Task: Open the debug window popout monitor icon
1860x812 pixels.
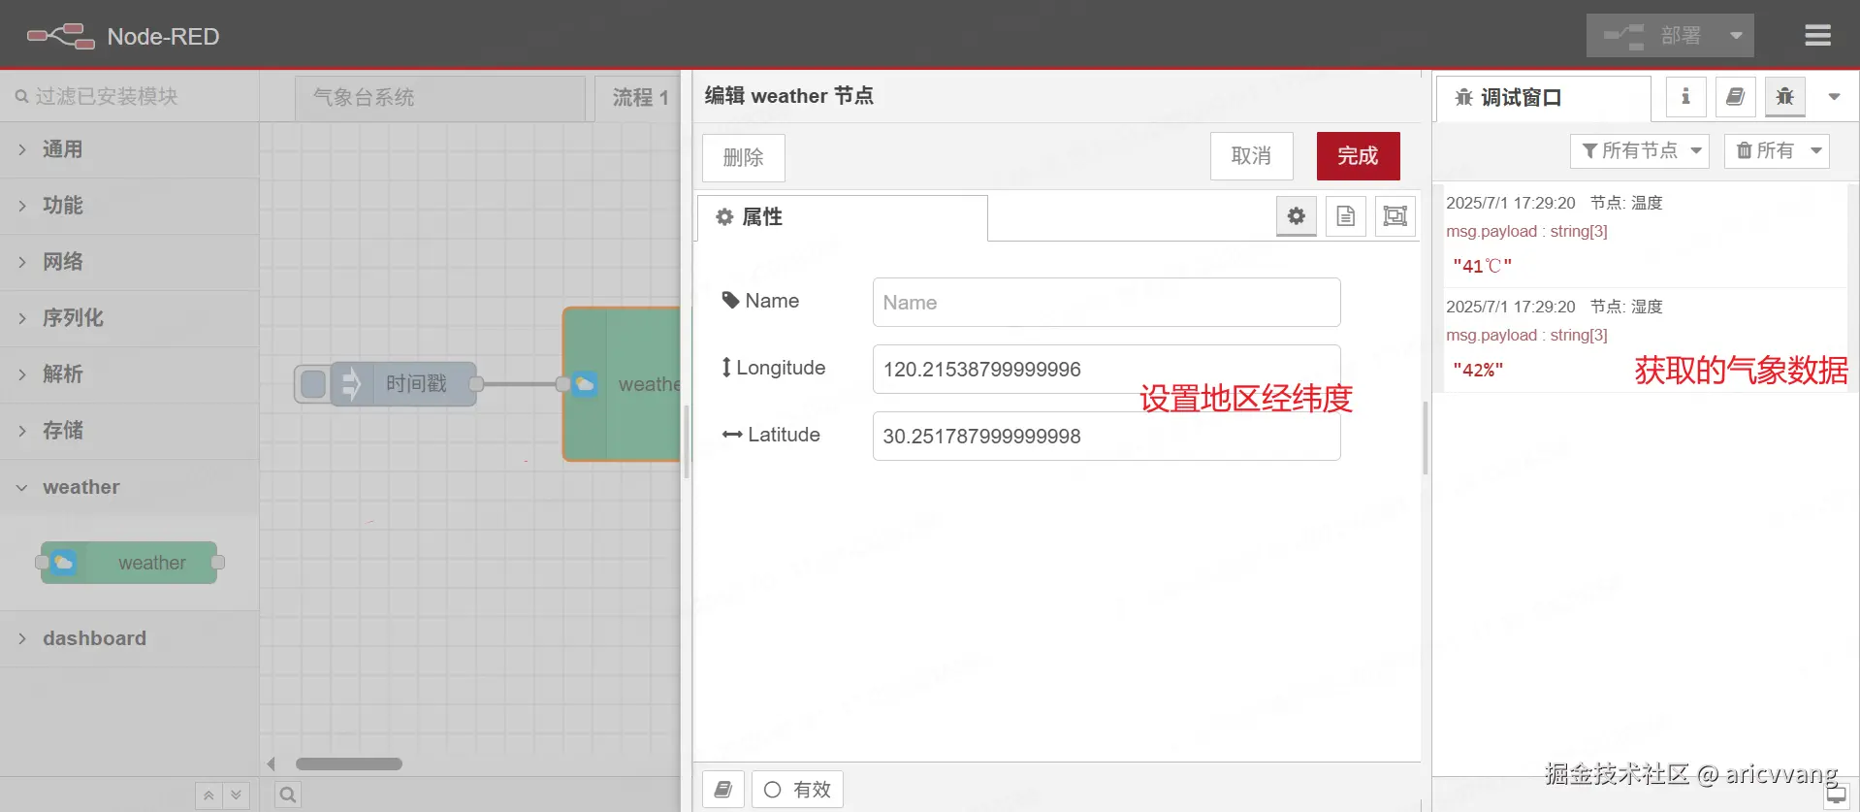Action: (x=1836, y=796)
